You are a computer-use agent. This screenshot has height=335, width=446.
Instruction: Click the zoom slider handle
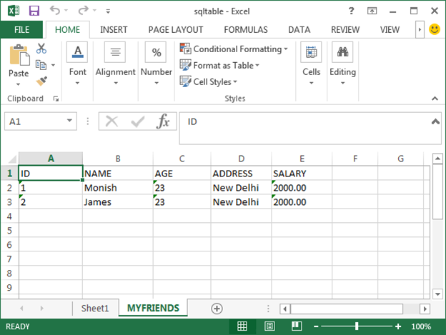(x=357, y=326)
